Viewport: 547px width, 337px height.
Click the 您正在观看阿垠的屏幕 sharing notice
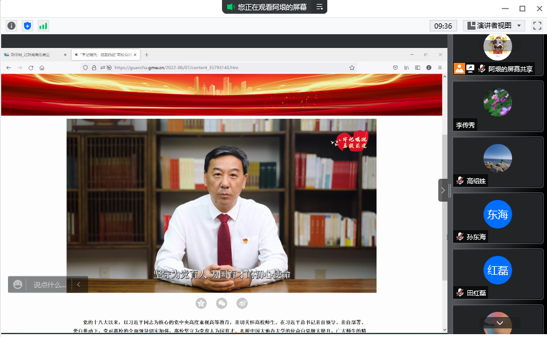tap(272, 7)
